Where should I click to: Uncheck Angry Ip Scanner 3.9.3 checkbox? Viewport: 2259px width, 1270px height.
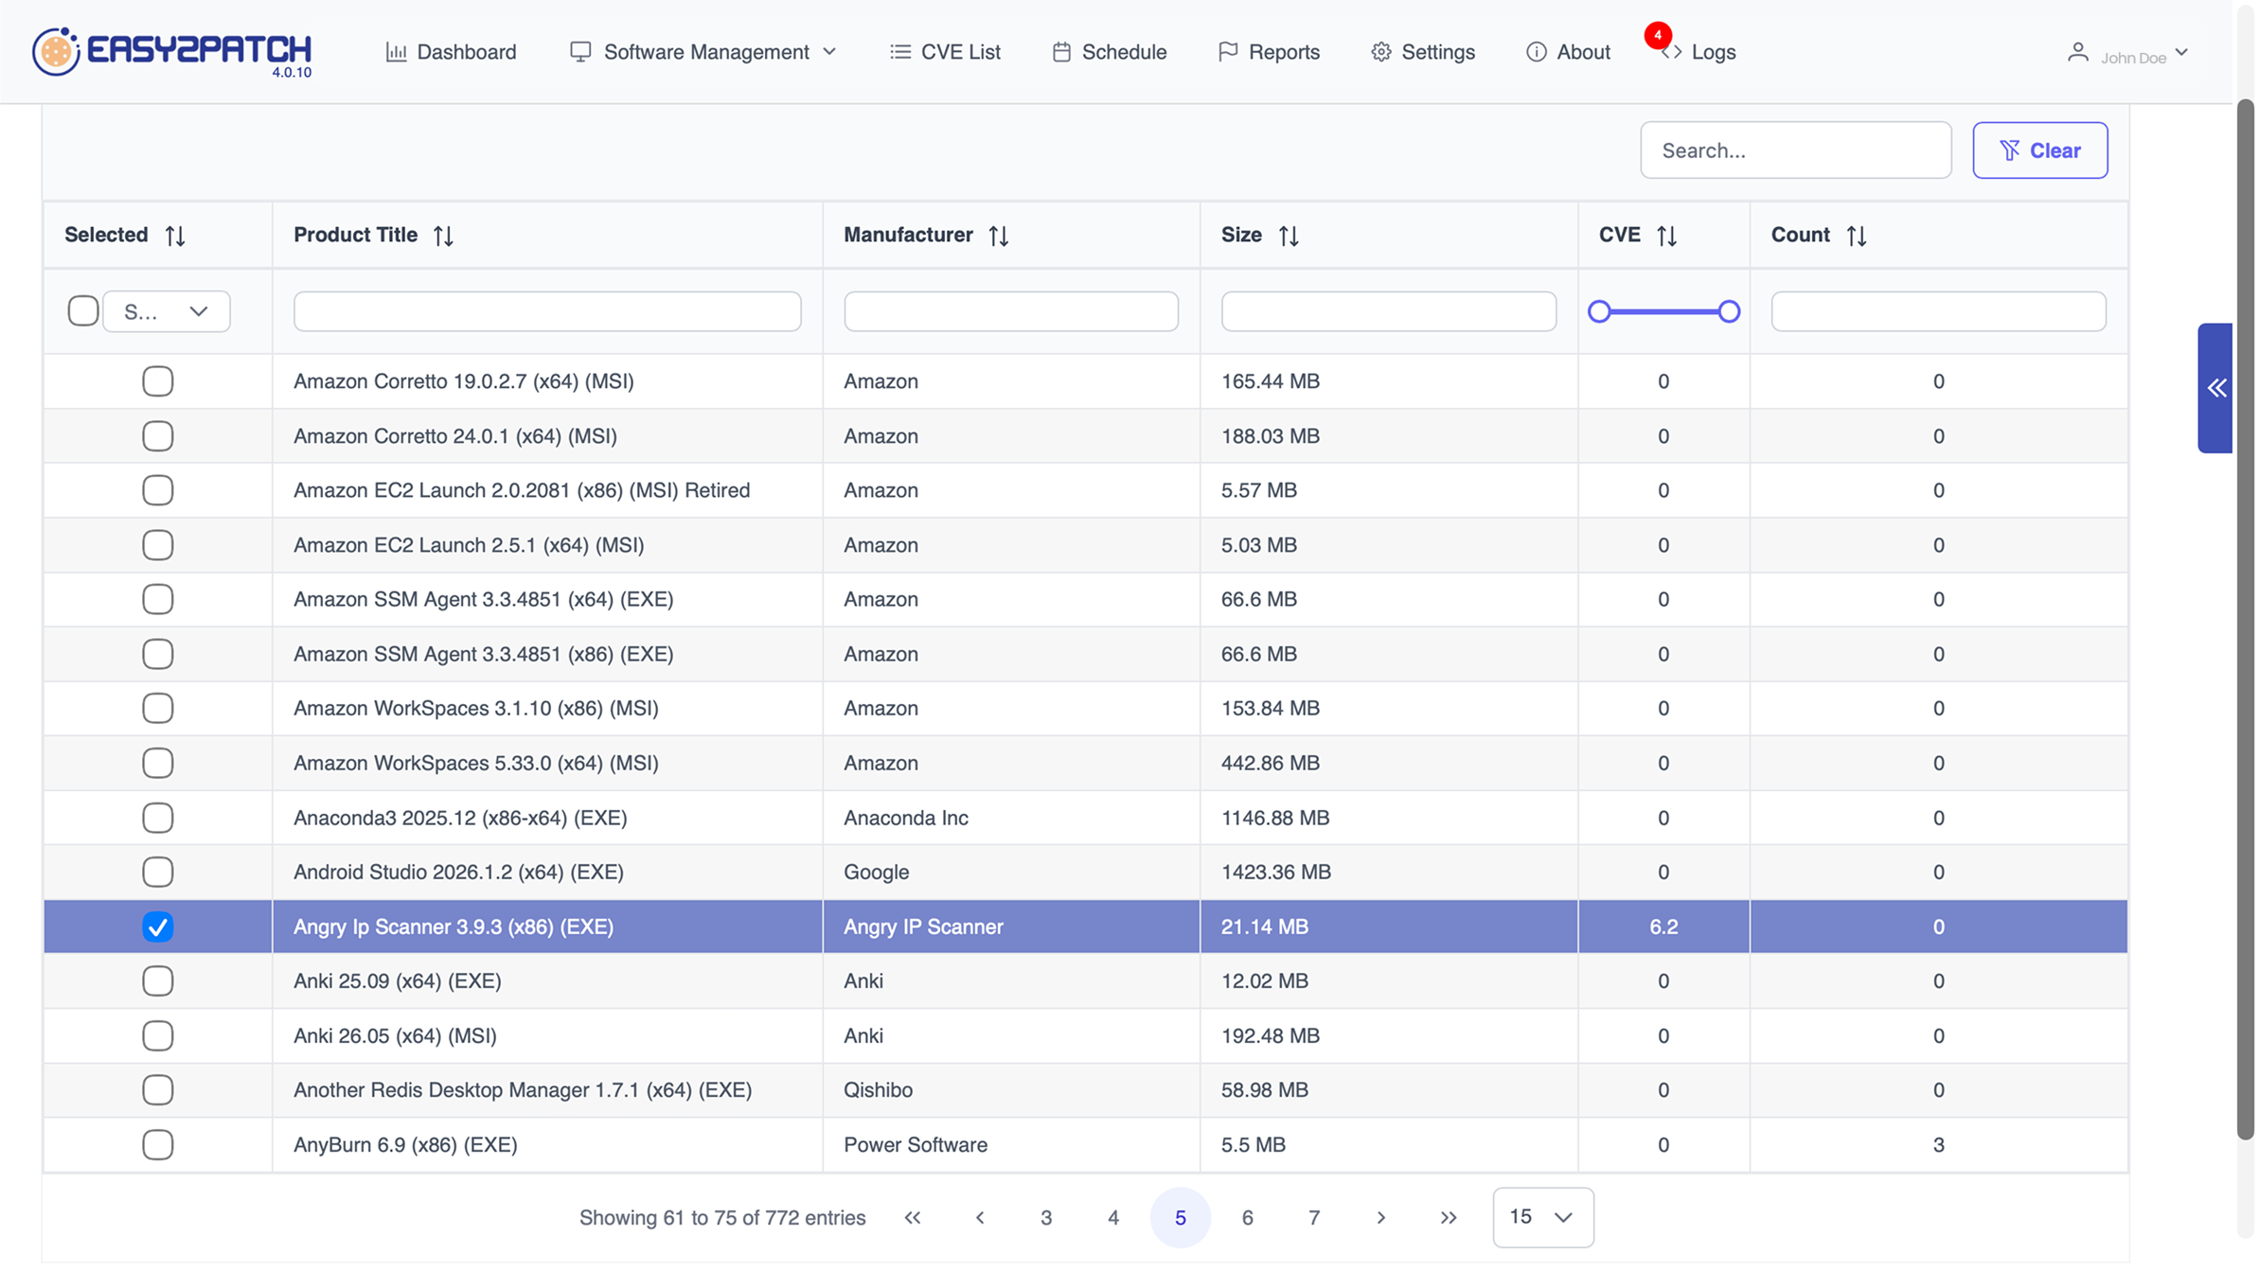(x=158, y=926)
